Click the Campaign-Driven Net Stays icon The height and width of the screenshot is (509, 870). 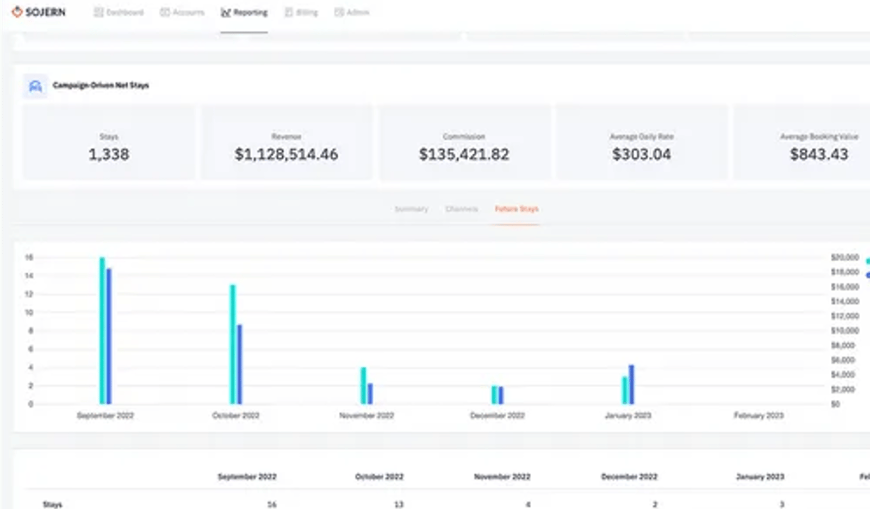(x=35, y=86)
